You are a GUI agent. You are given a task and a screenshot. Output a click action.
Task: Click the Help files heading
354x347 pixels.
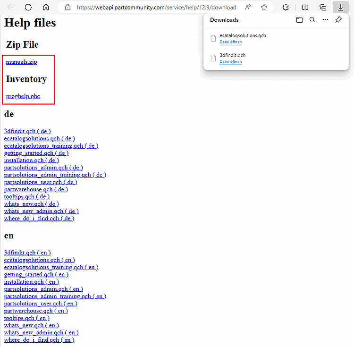[x=30, y=23]
